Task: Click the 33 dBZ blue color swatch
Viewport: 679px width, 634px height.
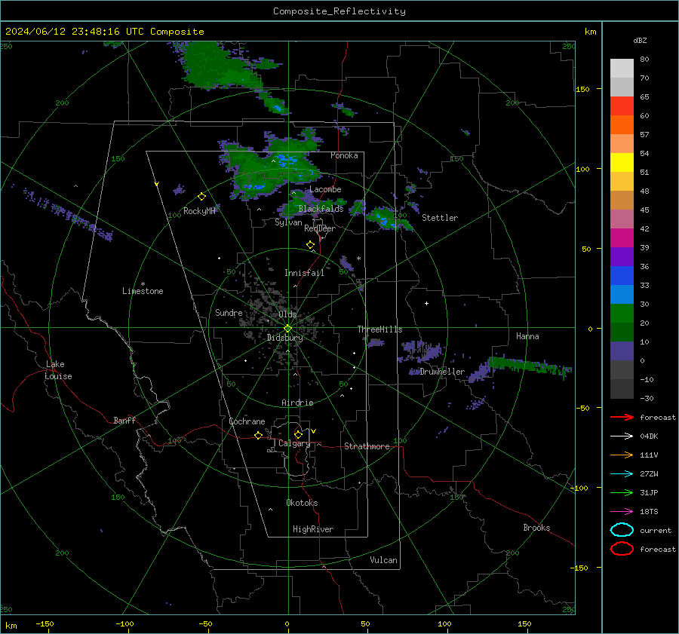Action: 622,276
